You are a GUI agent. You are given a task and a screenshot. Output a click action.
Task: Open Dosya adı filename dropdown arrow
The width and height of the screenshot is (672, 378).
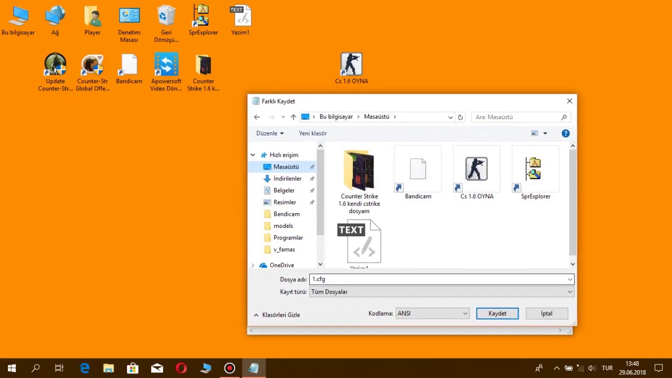tap(570, 279)
